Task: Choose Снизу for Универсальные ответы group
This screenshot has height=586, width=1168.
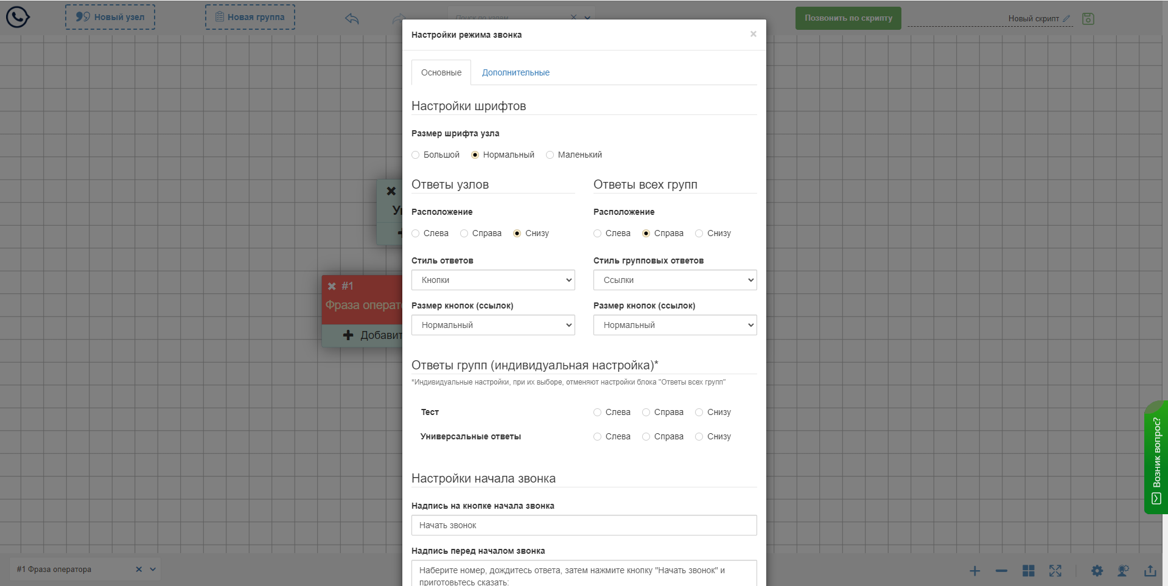Action: 699,437
